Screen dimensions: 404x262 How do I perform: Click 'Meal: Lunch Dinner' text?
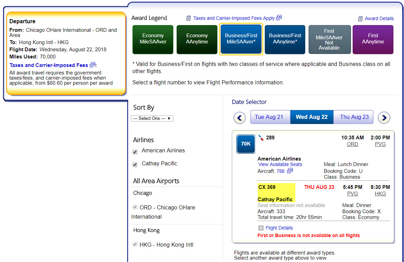click(346, 164)
